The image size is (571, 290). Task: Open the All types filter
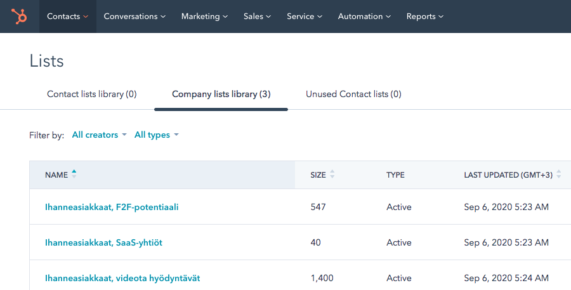click(156, 135)
